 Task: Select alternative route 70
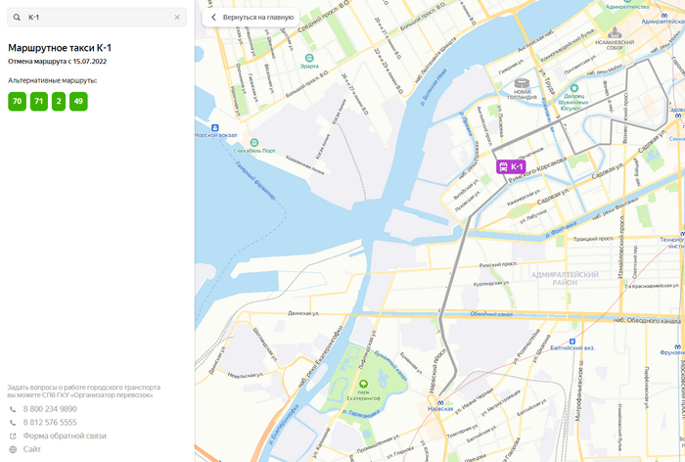pos(17,101)
